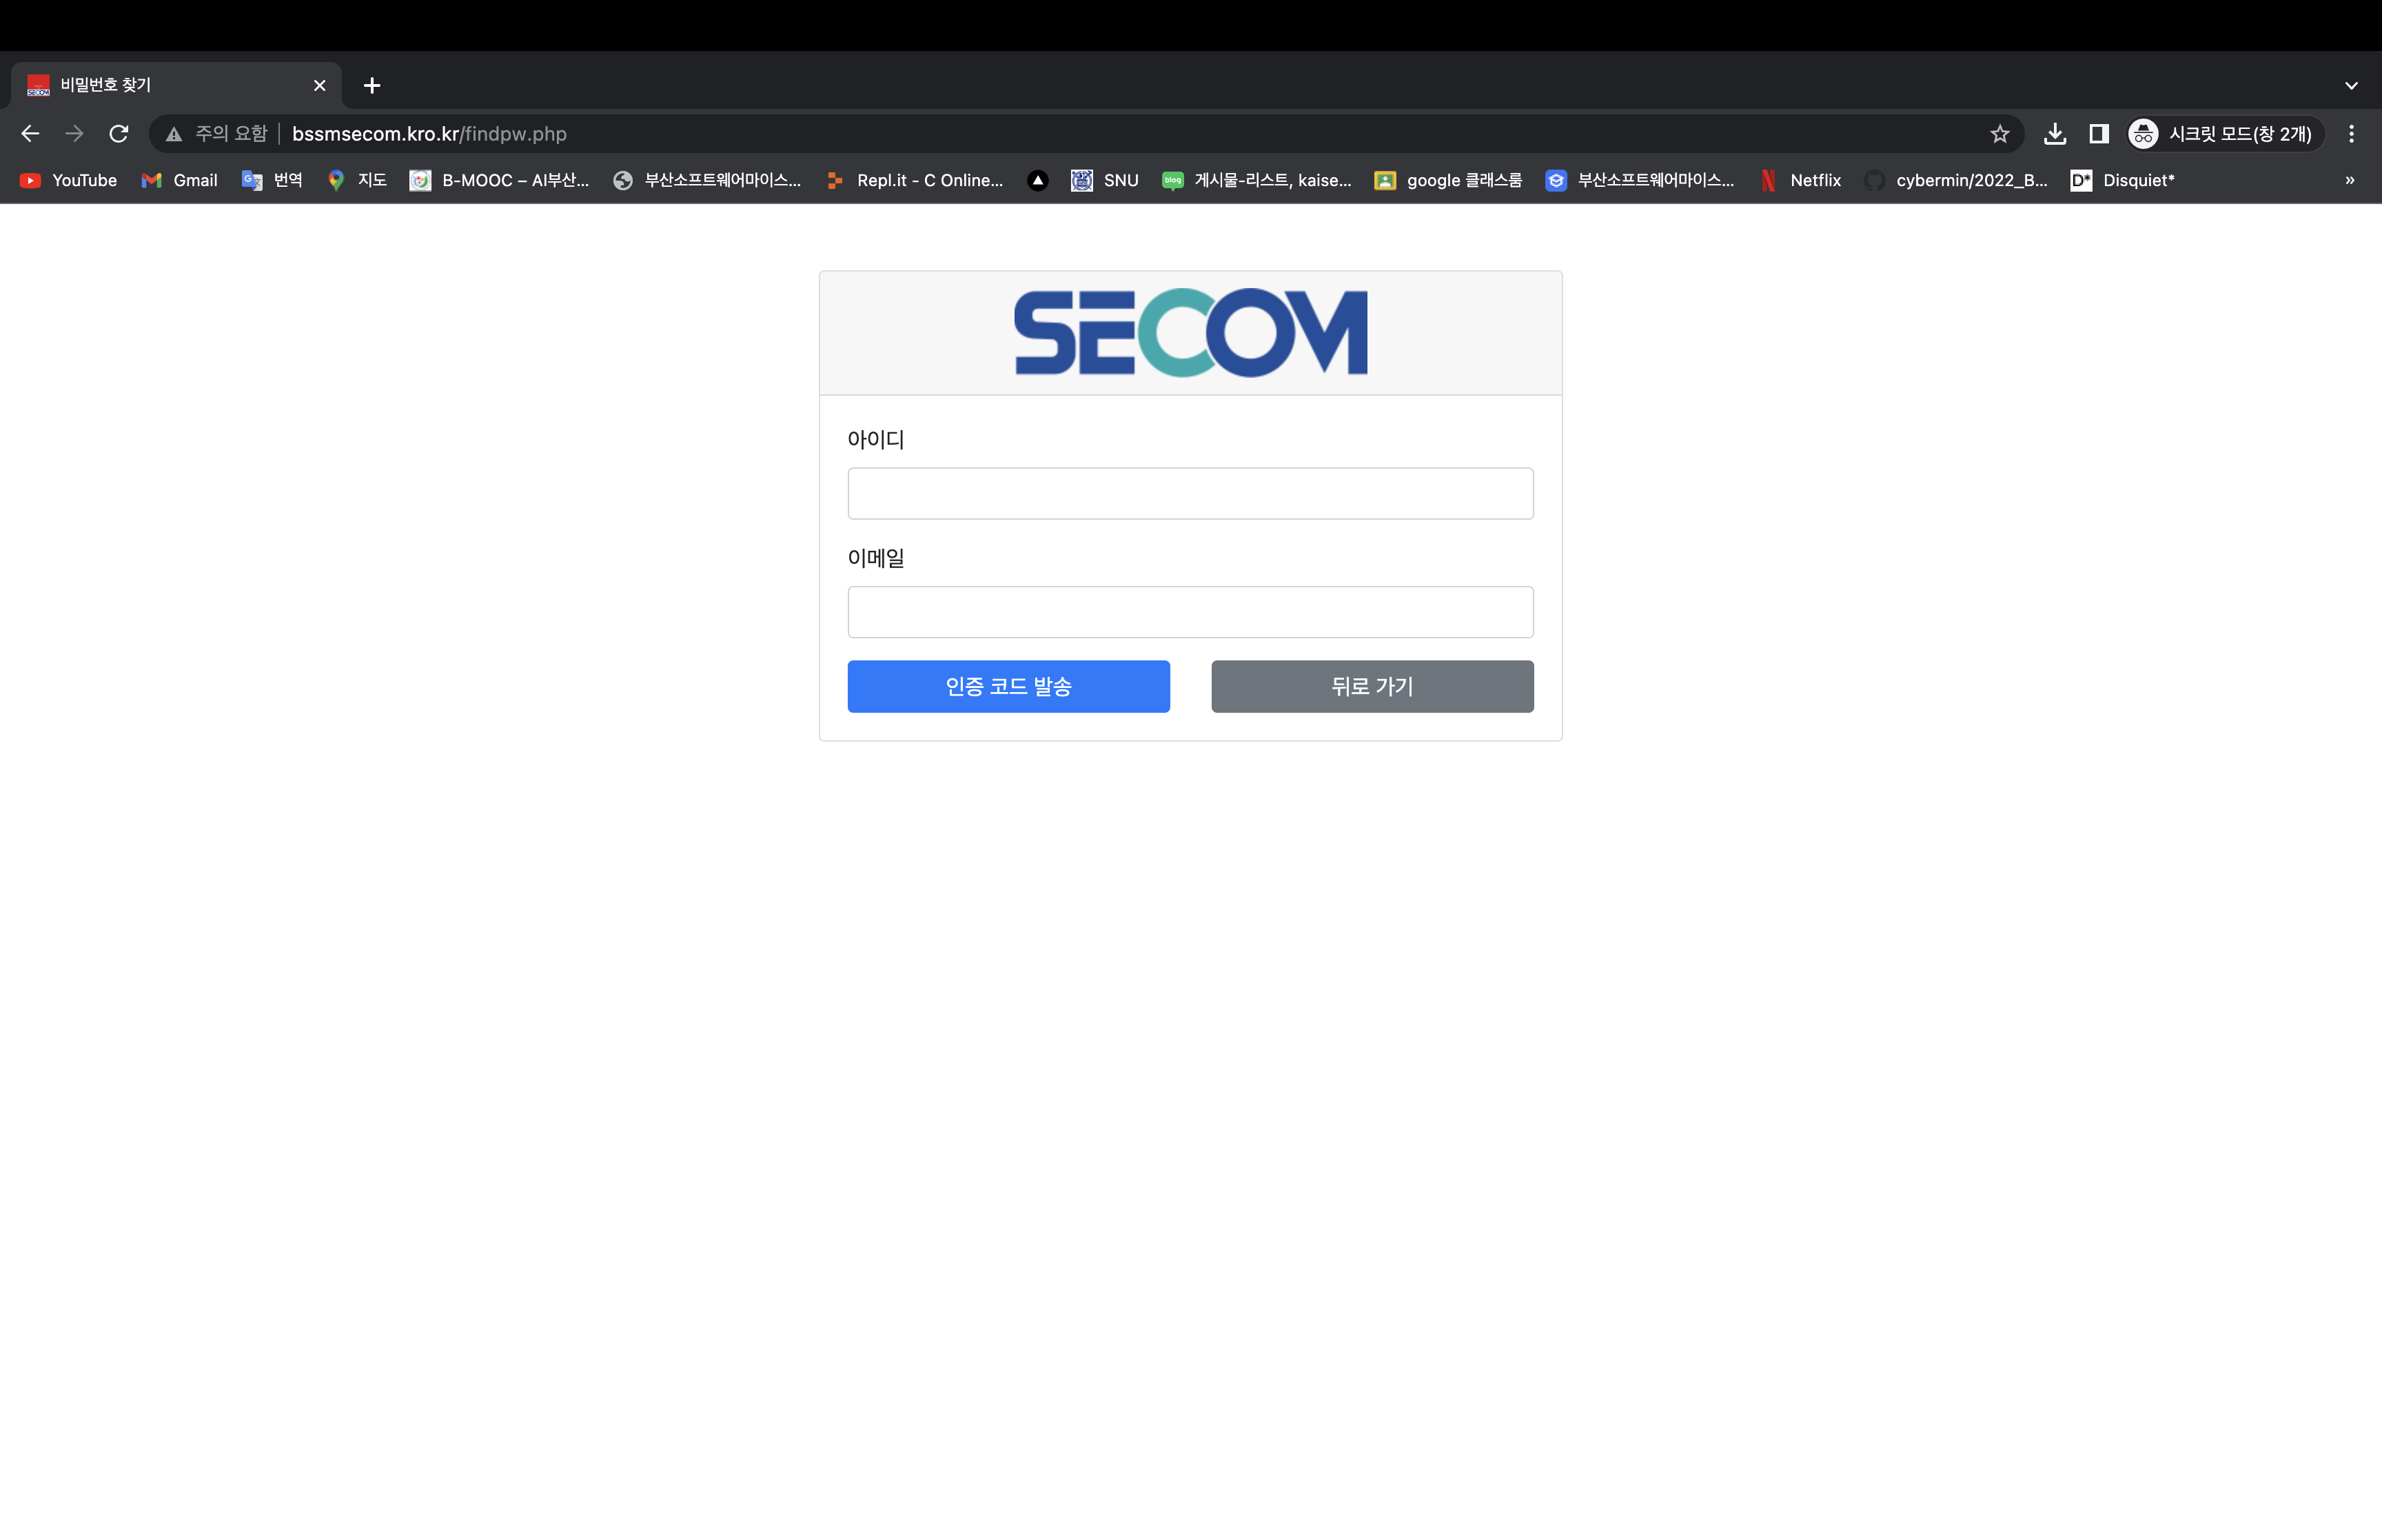Open YouTube bookmark

point(69,180)
